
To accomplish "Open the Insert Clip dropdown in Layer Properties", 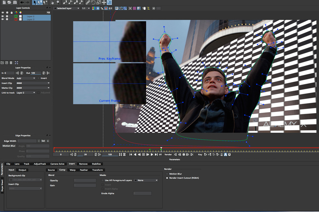I will [33, 83].
